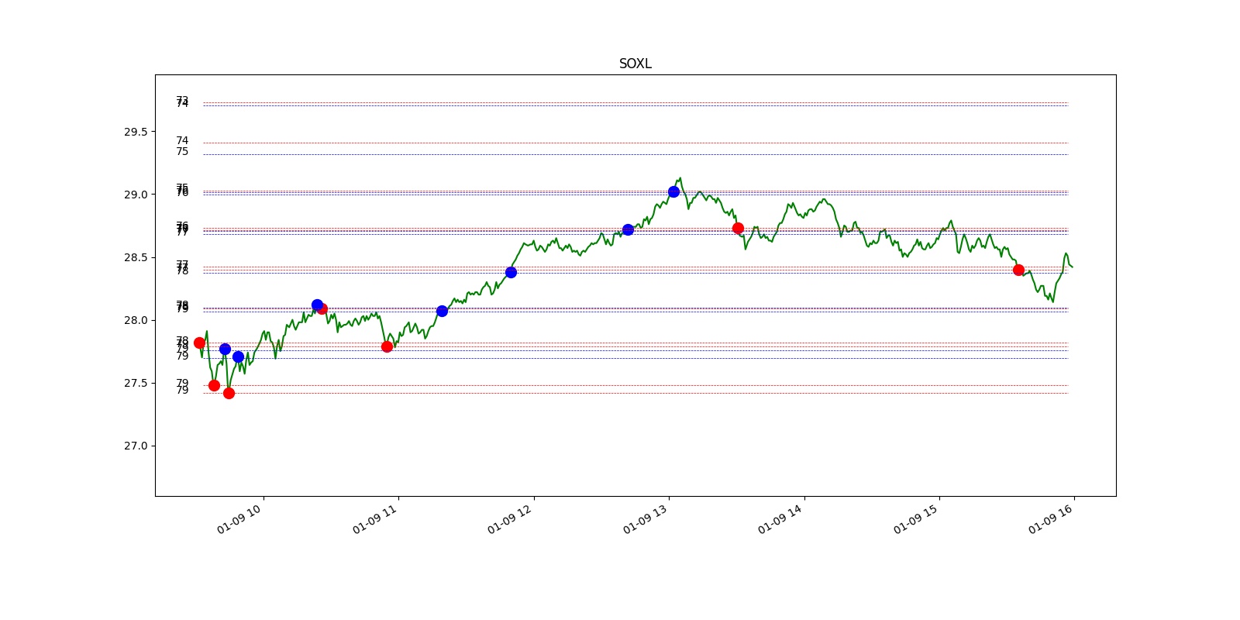
Task: Select the blue marker at the price peak
Action: [673, 191]
